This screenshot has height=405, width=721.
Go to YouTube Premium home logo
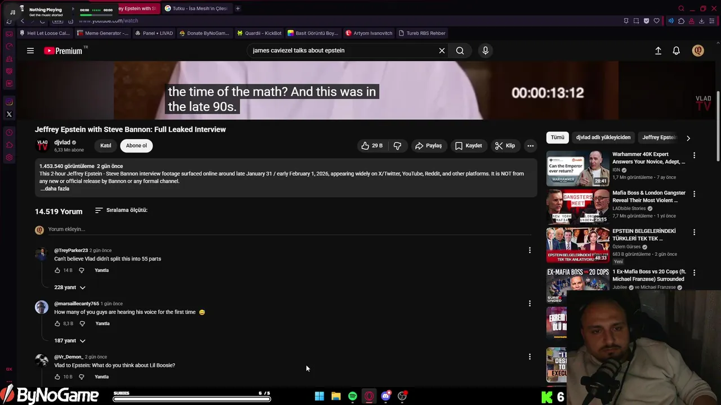pyautogui.click(x=63, y=51)
